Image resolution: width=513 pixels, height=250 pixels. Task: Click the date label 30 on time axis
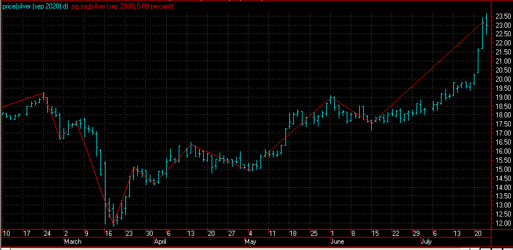pos(149,234)
